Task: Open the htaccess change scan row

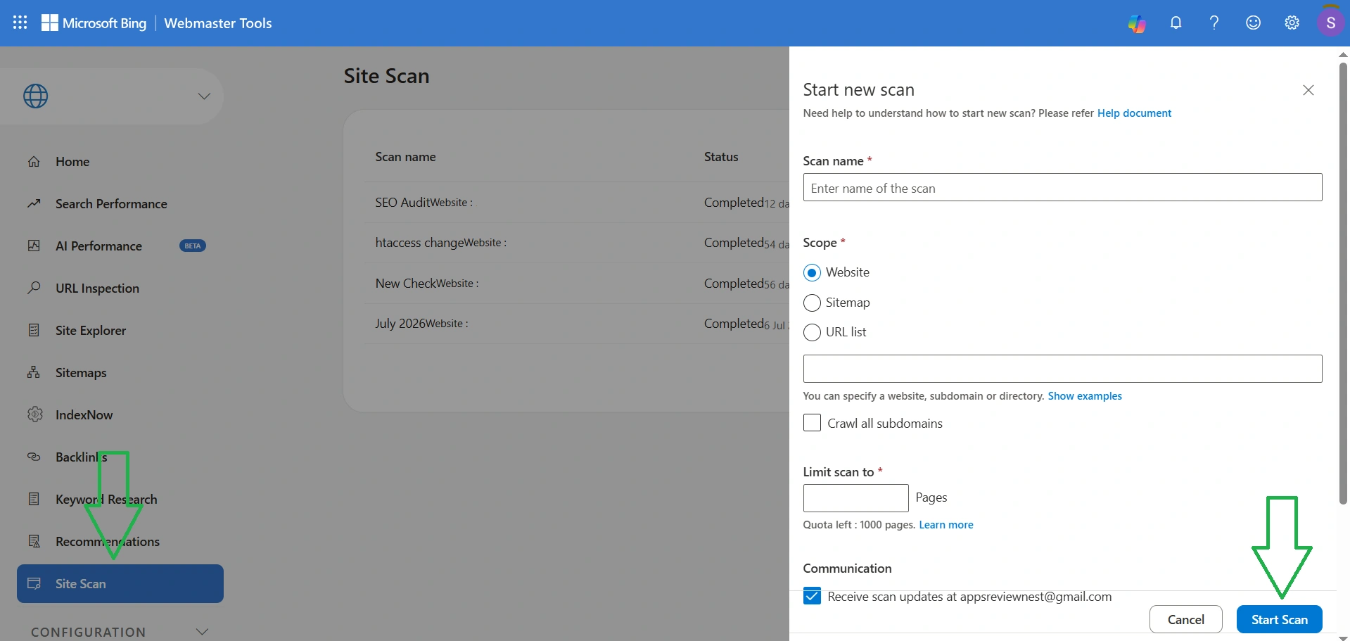Action: (577, 243)
